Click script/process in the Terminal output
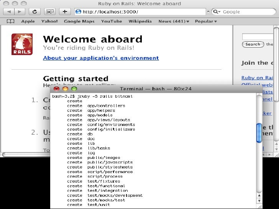Image resolution: width=279 pixels, height=209 pixels. 105,176
